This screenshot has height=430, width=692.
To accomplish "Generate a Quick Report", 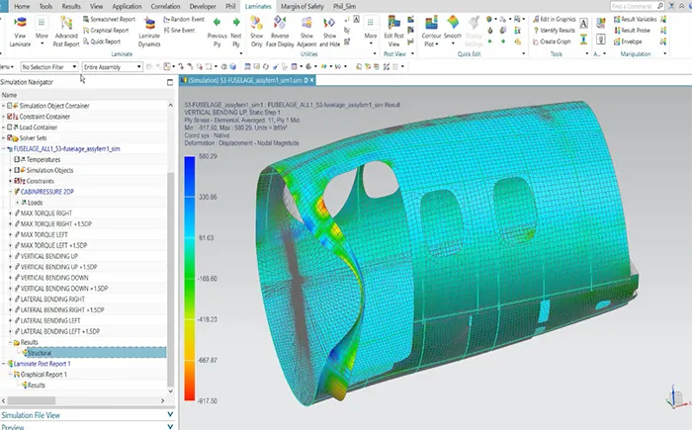I will tap(102, 42).
